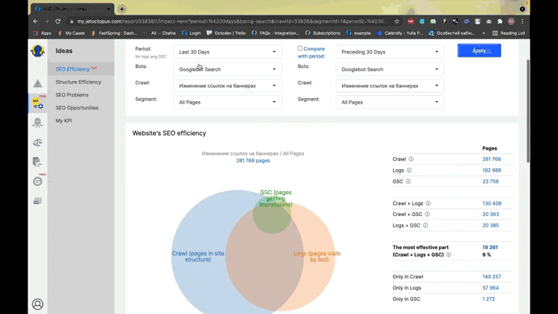Image resolution: width=558 pixels, height=314 pixels.
Task: Click the info icon next to Crawl
Action: 411,159
